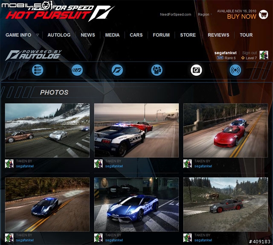Open the News section
273x245 pixels.
[88, 35]
